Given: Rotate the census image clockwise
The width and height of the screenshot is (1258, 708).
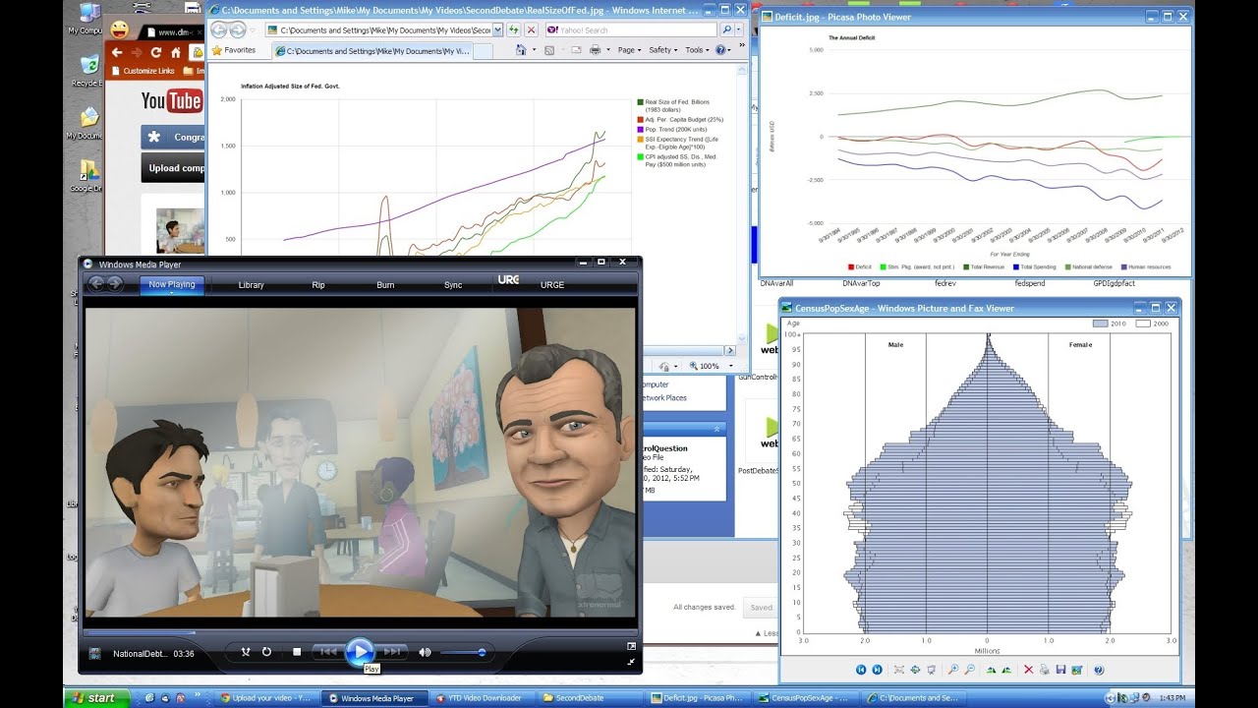Looking at the screenshot, I should [x=991, y=670].
